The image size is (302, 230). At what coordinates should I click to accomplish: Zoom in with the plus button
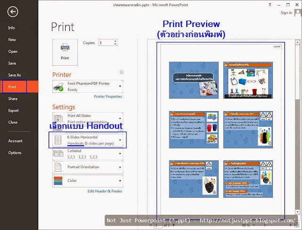pyautogui.click(x=291, y=225)
